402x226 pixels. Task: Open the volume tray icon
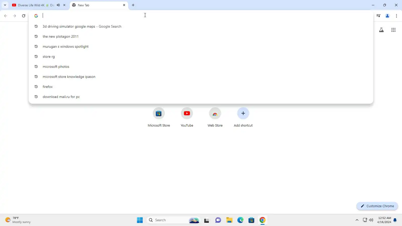[371, 220]
